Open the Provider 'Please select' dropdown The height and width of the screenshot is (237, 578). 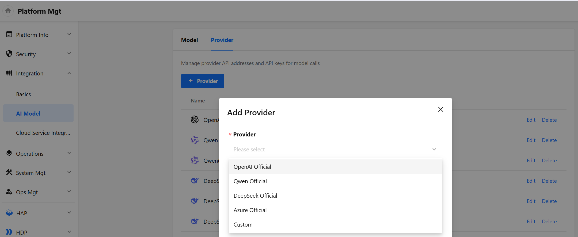coord(335,149)
